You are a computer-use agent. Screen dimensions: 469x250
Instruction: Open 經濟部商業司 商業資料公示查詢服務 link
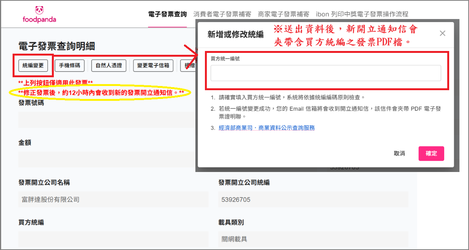[267, 128]
